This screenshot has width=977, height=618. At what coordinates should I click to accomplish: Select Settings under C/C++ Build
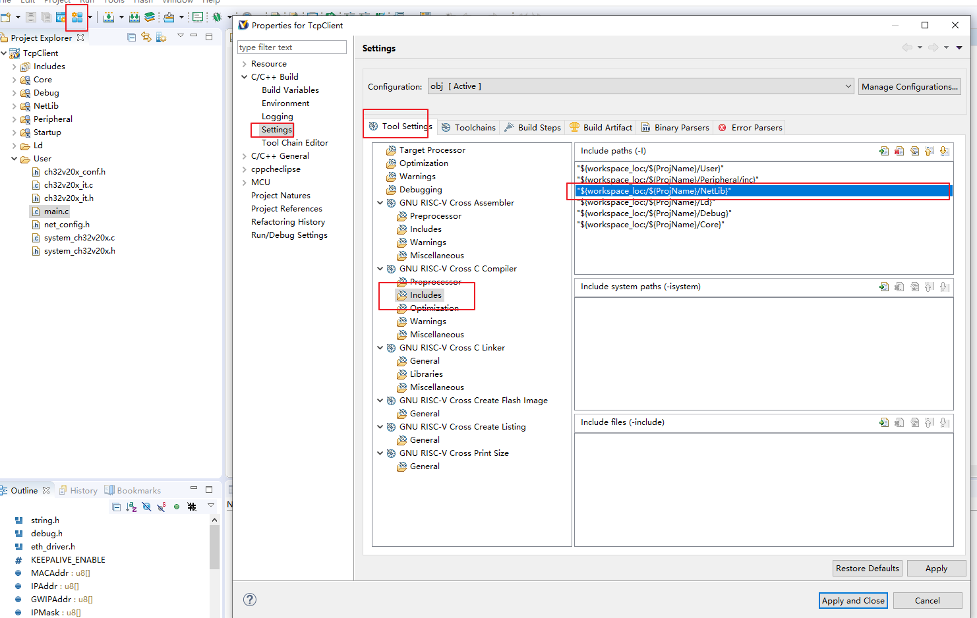click(276, 130)
